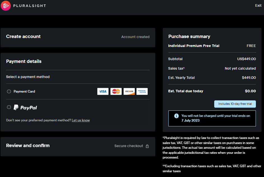Select the Payment Card radio button
This screenshot has width=264, height=177.
point(9,91)
